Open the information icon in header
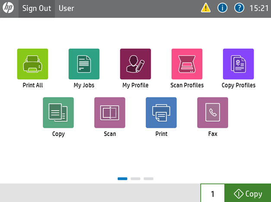 (222, 8)
